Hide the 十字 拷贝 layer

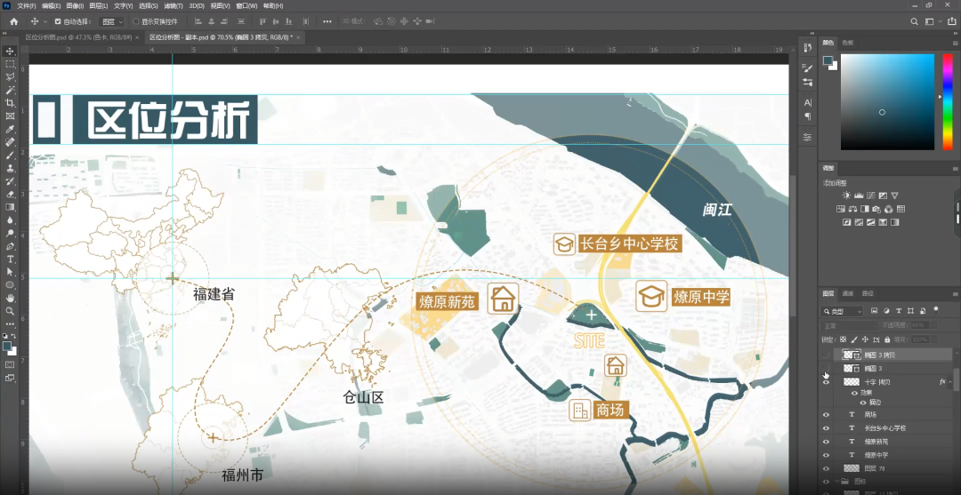(x=826, y=382)
